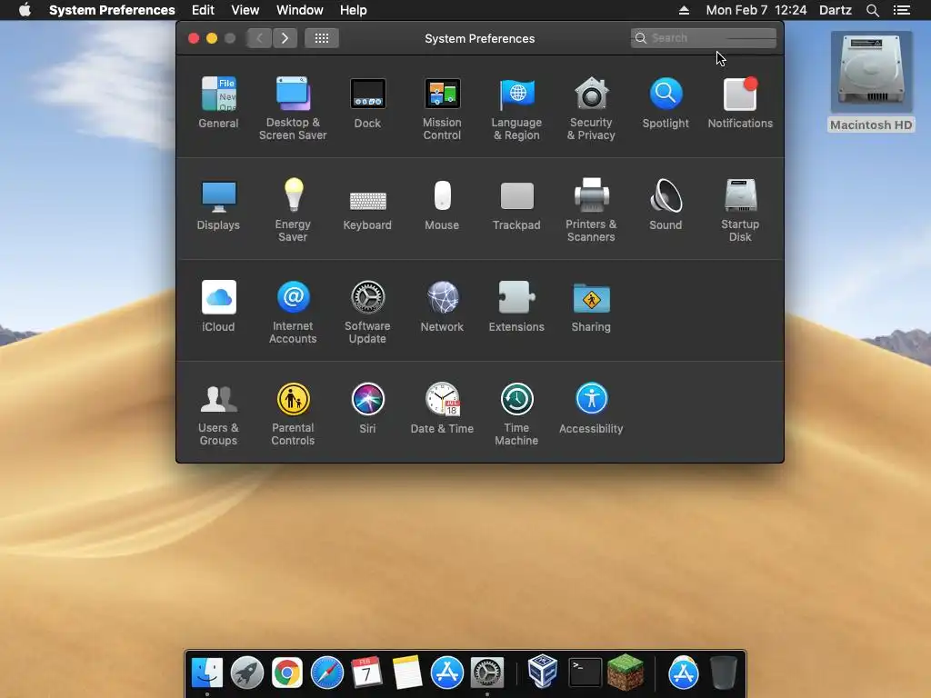Minimize the System Preferences window
This screenshot has width=931, height=698.
click(x=212, y=38)
